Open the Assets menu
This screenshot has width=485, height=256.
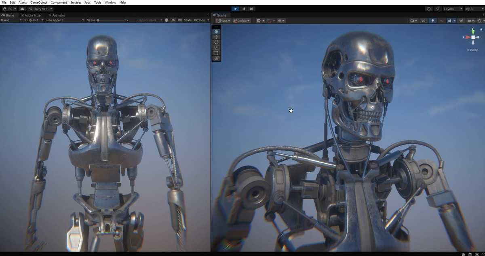click(23, 2)
